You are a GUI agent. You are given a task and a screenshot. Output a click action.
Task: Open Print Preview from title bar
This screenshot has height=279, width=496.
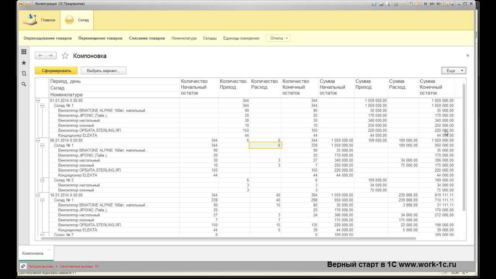pyautogui.click(x=387, y=4)
